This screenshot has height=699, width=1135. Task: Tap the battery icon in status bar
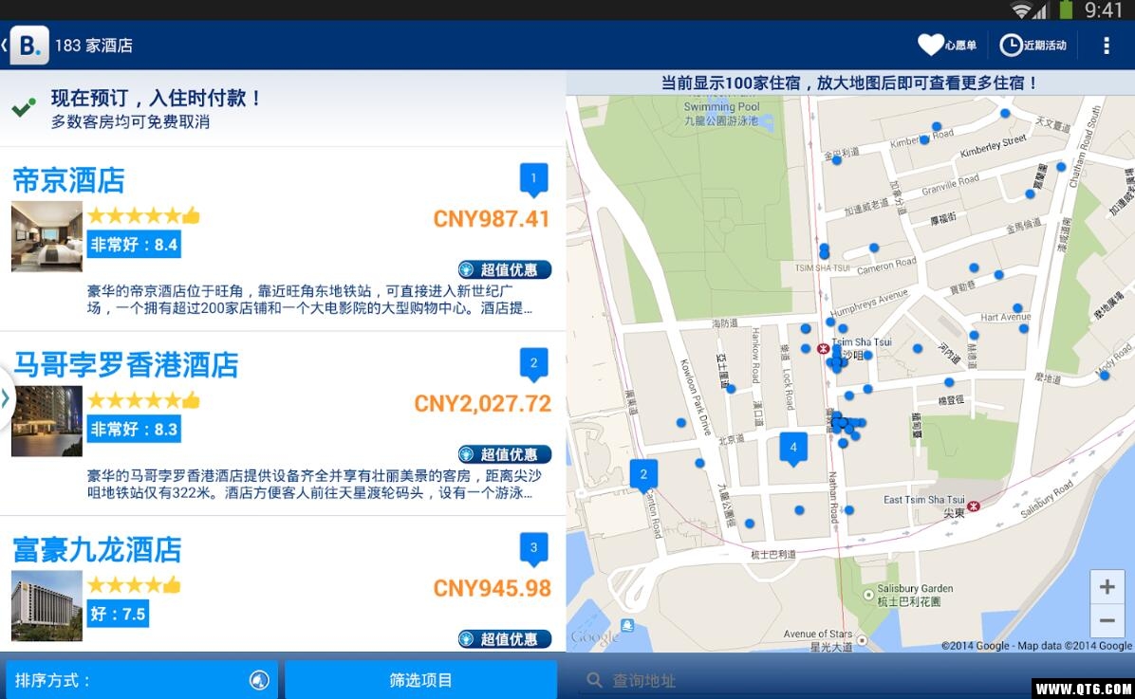[1066, 9]
